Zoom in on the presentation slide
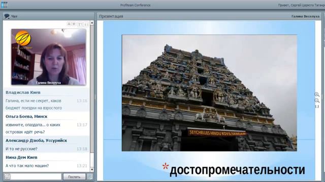This screenshot has height=182, width=325. 317,95
